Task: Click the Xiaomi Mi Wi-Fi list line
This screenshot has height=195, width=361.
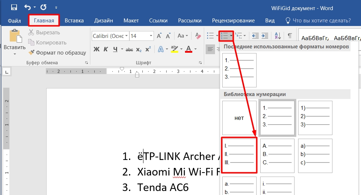Action: (x=171, y=172)
